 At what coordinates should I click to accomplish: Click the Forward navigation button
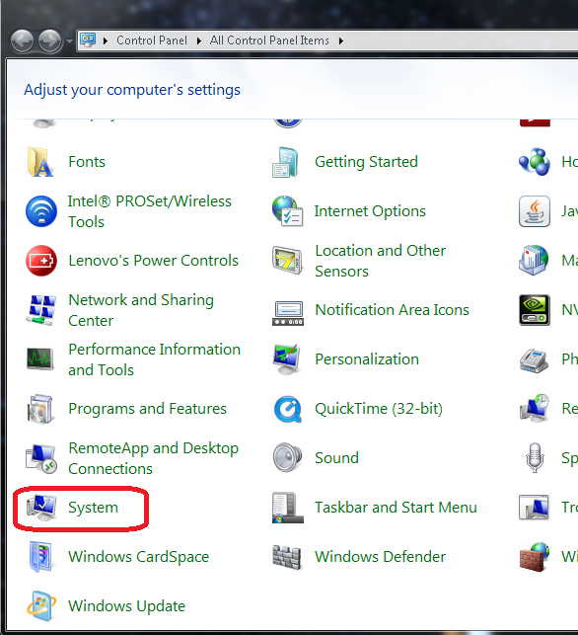tap(49, 40)
